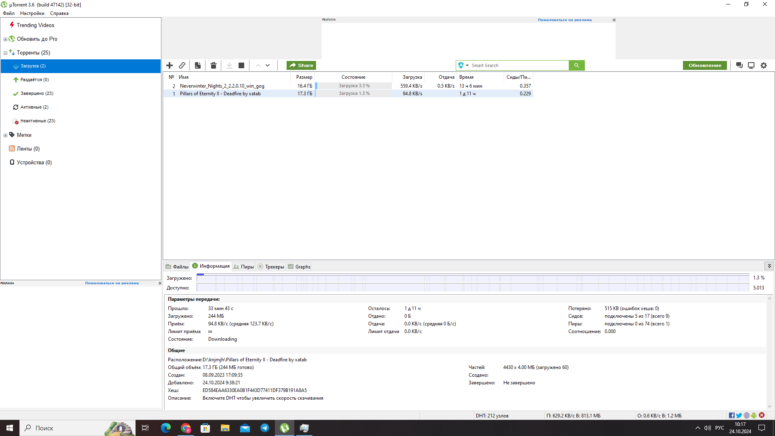The image size is (775, 436).
Task: Open Устройства (0) devices item
Action: coord(34,162)
